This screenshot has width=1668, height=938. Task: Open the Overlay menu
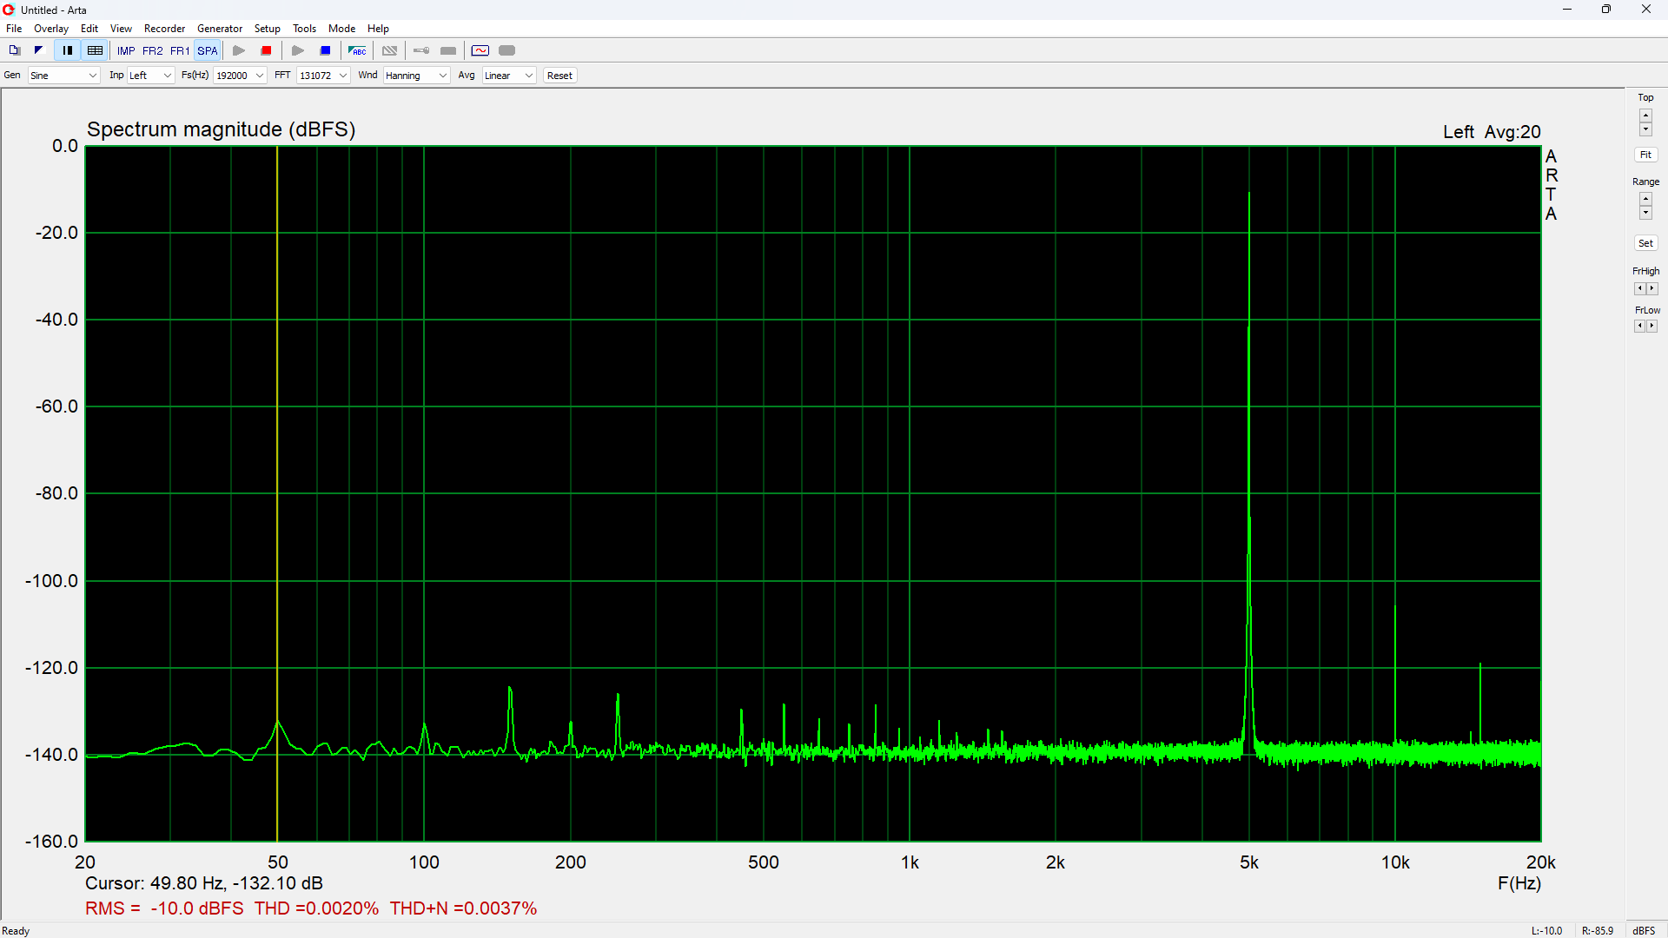[x=51, y=29]
